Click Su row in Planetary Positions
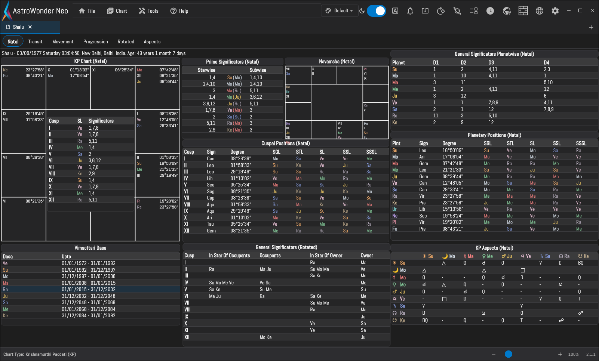The width and height of the screenshot is (599, 361). point(494,150)
